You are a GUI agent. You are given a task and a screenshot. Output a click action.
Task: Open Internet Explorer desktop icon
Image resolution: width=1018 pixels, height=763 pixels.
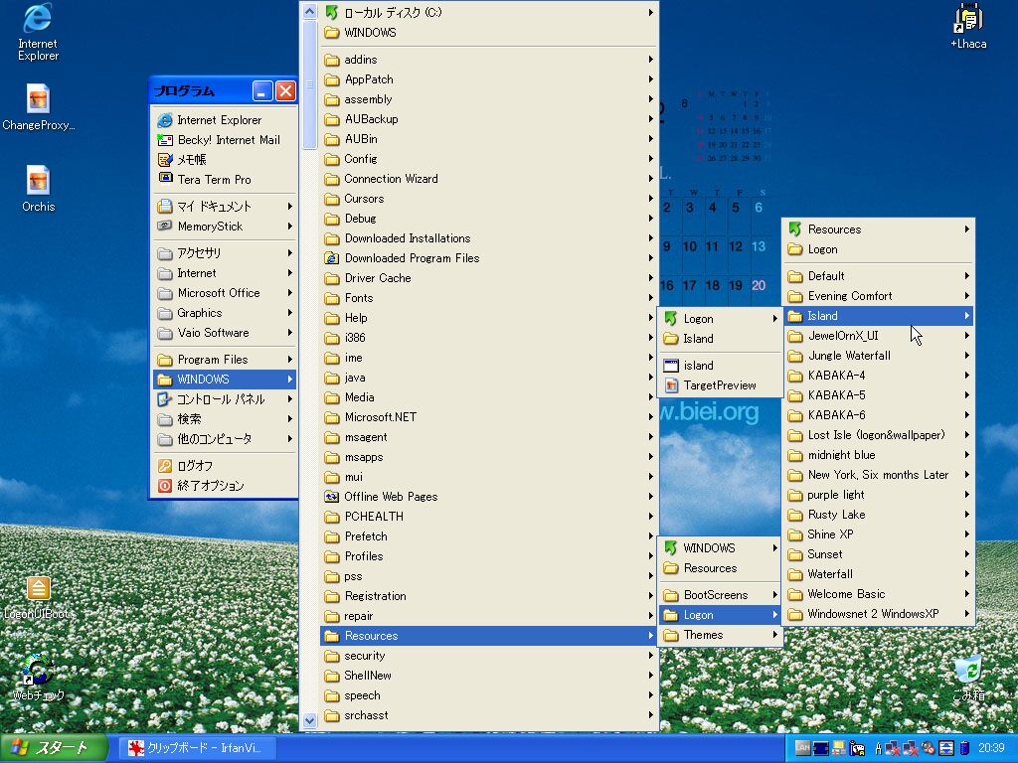pyautogui.click(x=38, y=33)
